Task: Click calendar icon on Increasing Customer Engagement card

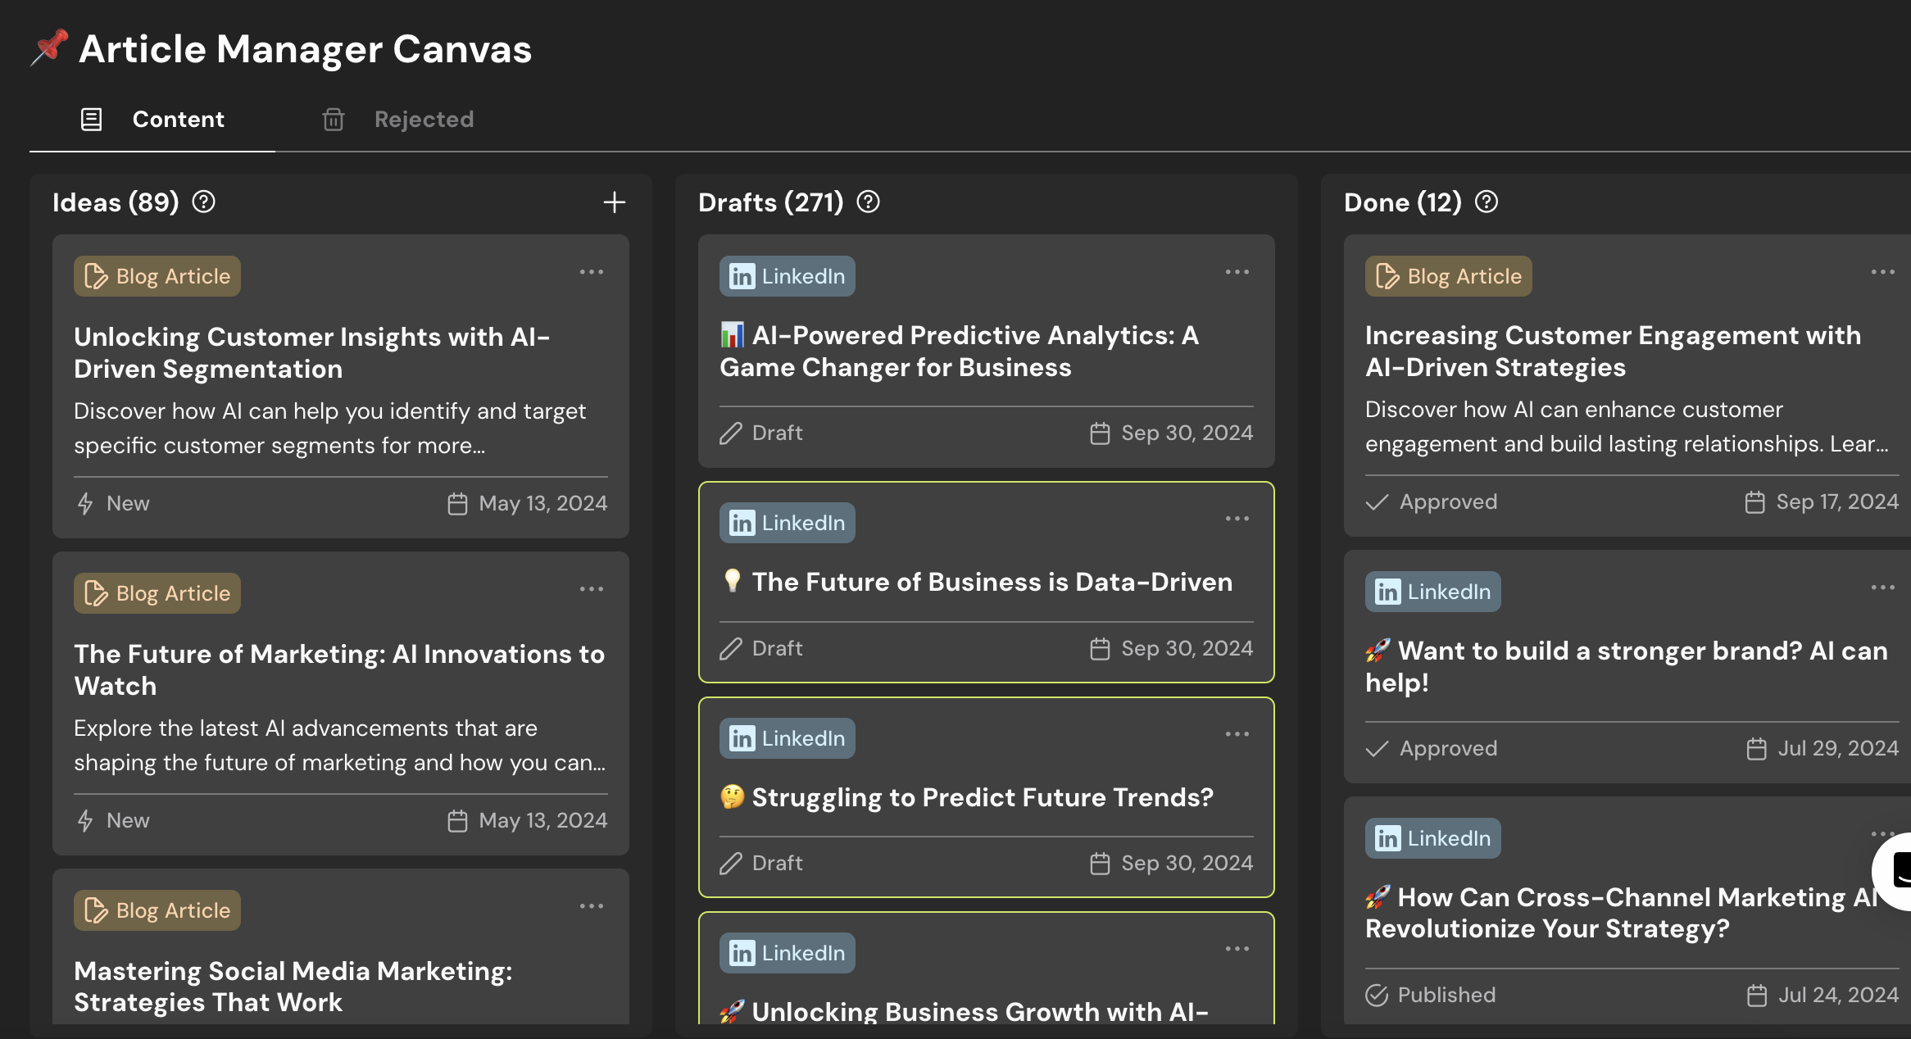Action: (1754, 502)
